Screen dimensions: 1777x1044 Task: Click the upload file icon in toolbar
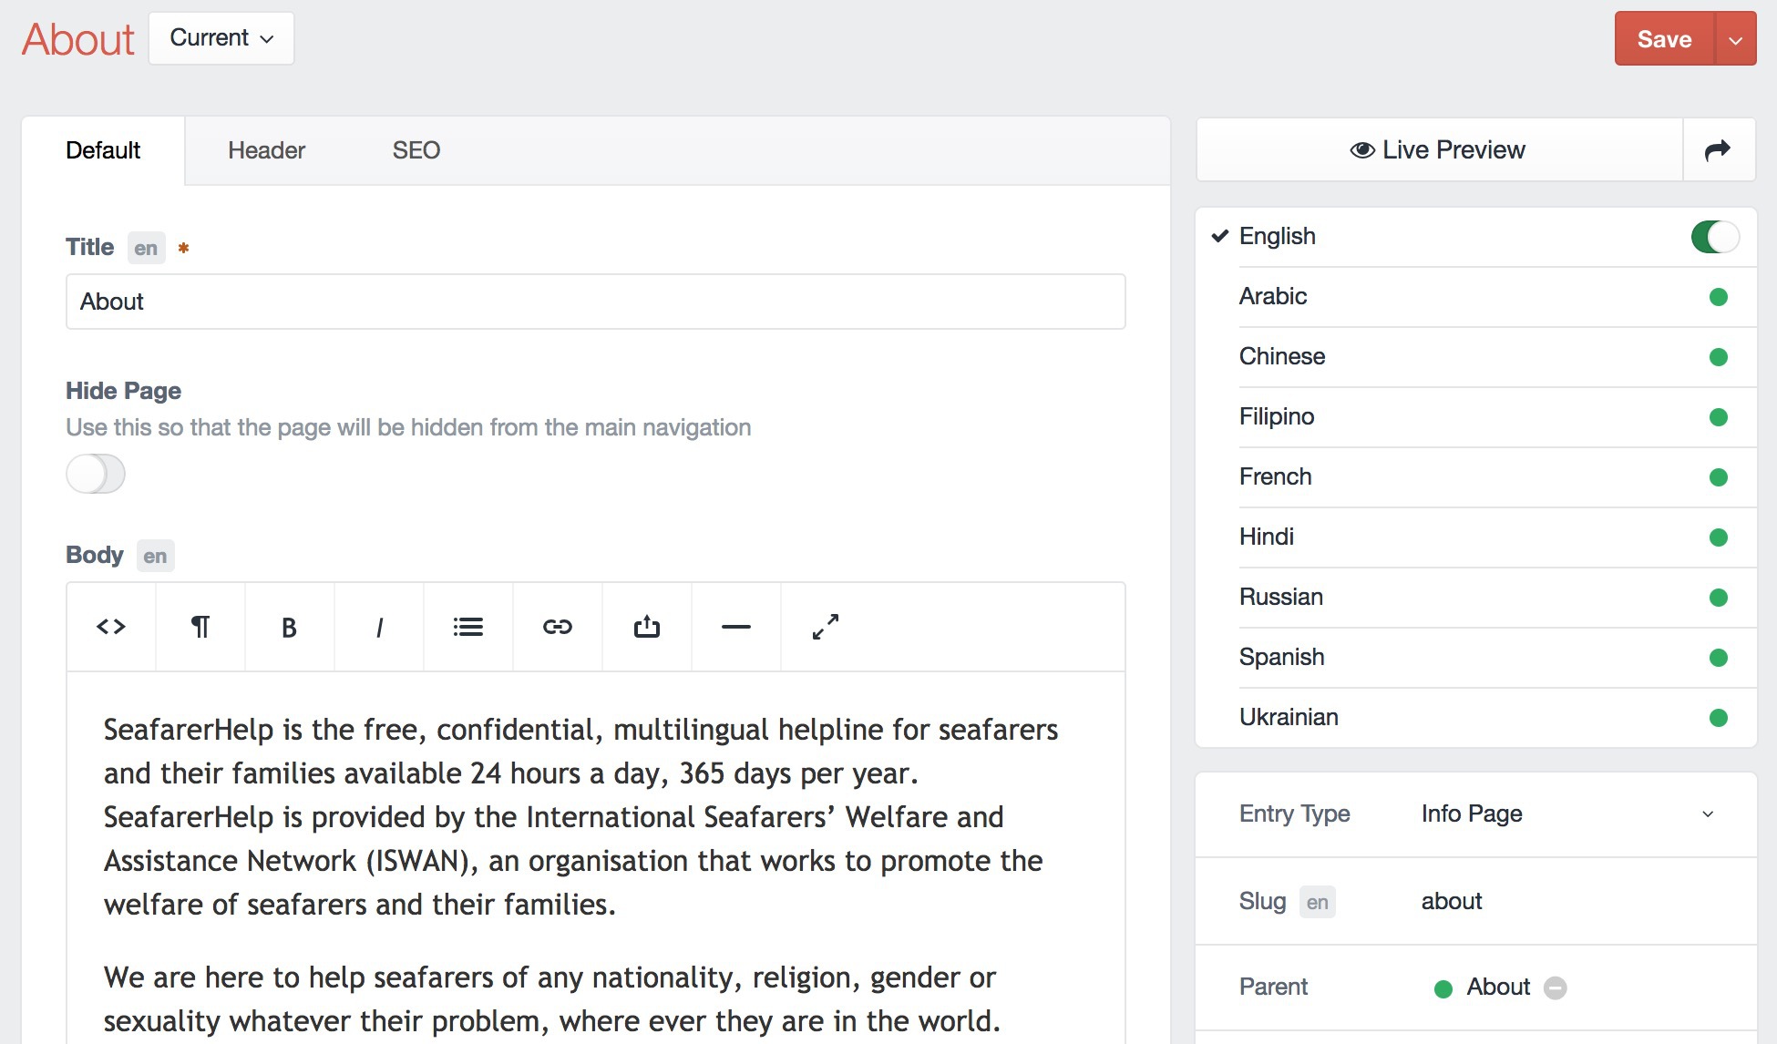(x=647, y=627)
